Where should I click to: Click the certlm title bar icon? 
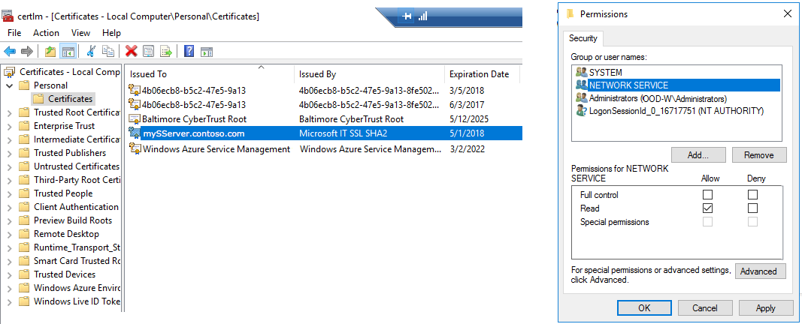[x=8, y=16]
